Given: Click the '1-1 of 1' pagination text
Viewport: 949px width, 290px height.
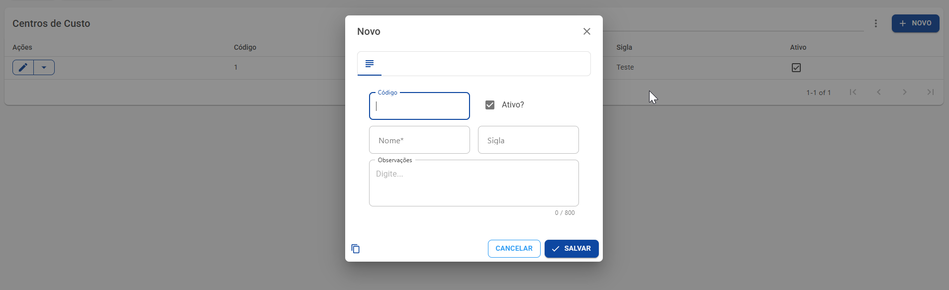Looking at the screenshot, I should pyautogui.click(x=819, y=93).
